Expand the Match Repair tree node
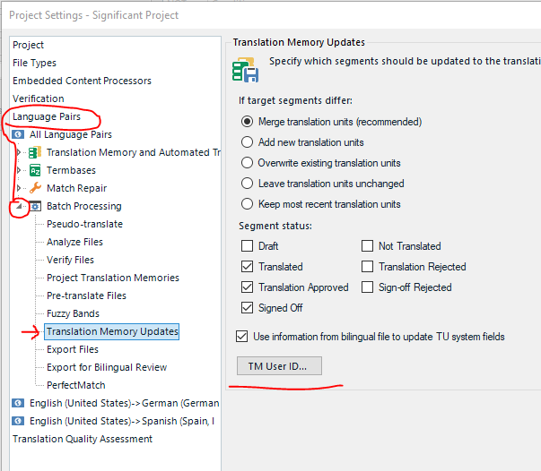Viewport: 541px width, 471px height. click(19, 188)
